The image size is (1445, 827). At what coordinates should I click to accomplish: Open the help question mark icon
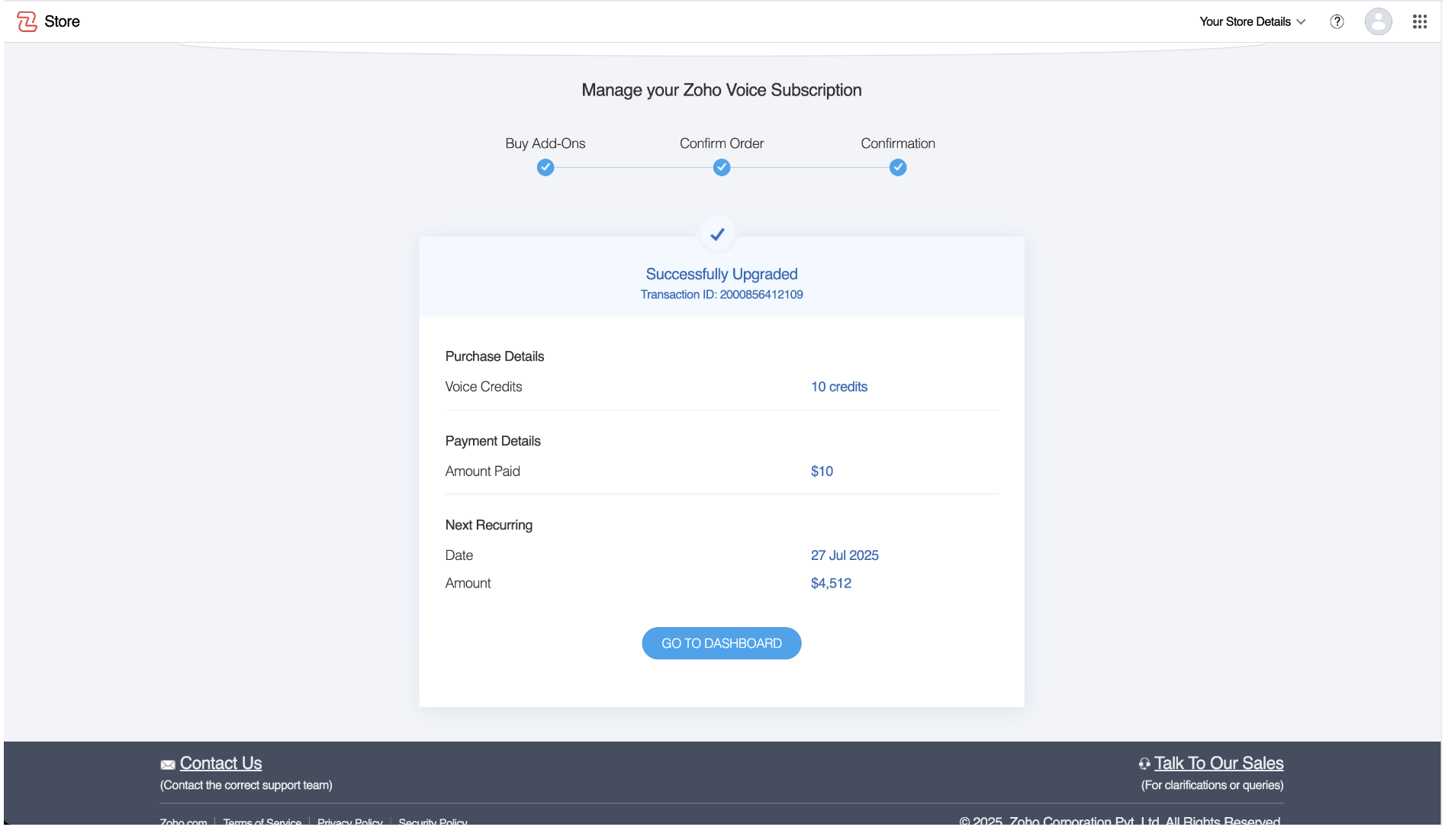[x=1337, y=21]
